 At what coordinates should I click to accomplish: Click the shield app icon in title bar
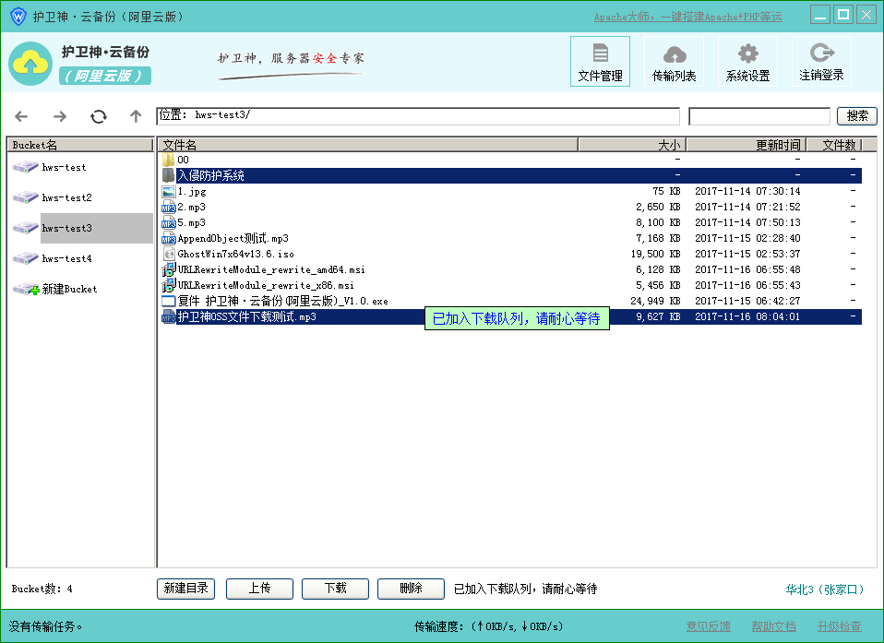[18, 17]
